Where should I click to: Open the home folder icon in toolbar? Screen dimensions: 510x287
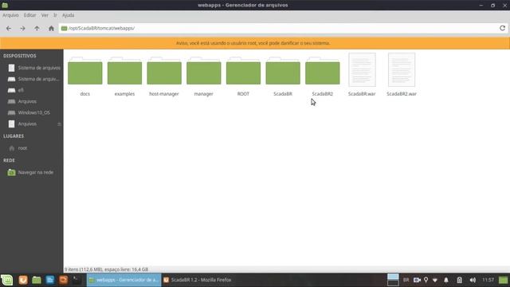tap(51, 29)
